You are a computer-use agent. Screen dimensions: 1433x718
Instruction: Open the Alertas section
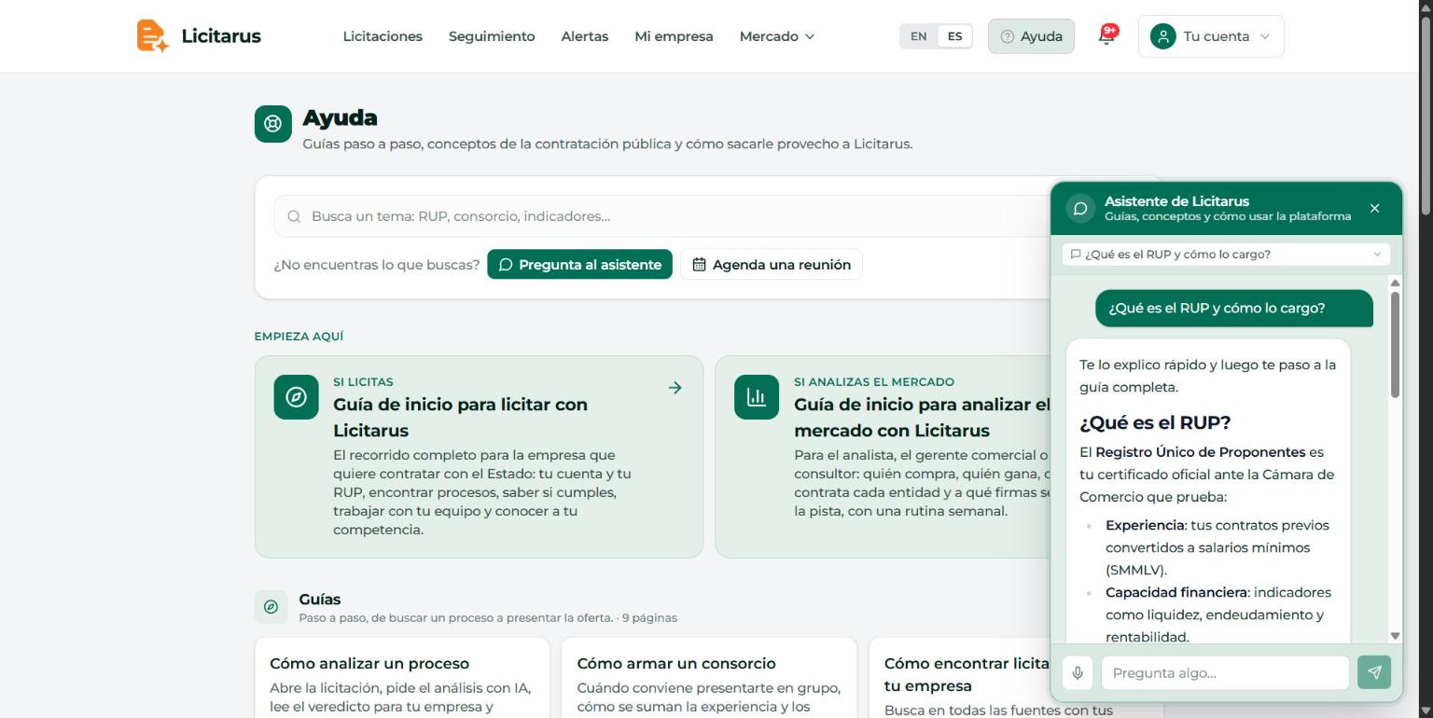point(584,36)
